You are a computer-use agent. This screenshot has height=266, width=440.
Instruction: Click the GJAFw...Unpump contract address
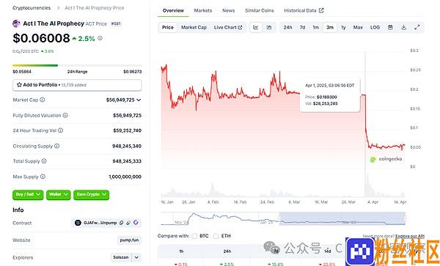100,223
